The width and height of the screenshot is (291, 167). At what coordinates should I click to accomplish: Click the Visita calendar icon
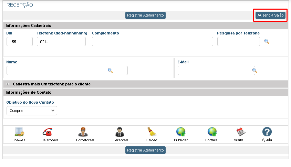tap(240, 132)
